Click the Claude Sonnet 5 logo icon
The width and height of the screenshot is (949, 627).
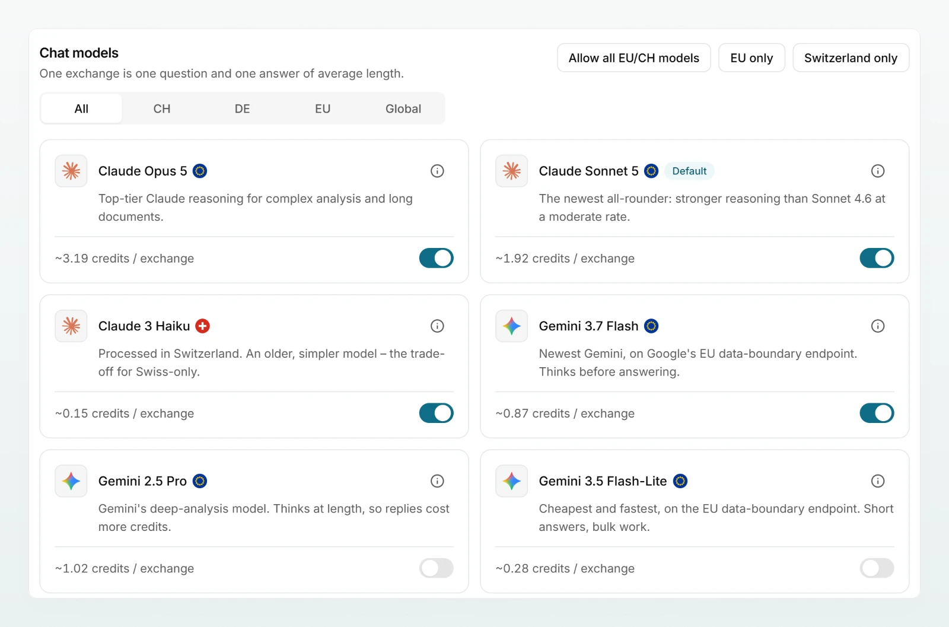pos(511,171)
